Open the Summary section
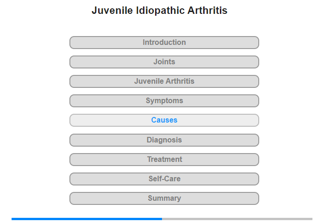Viewport: 324px width, 222px height. (164, 198)
